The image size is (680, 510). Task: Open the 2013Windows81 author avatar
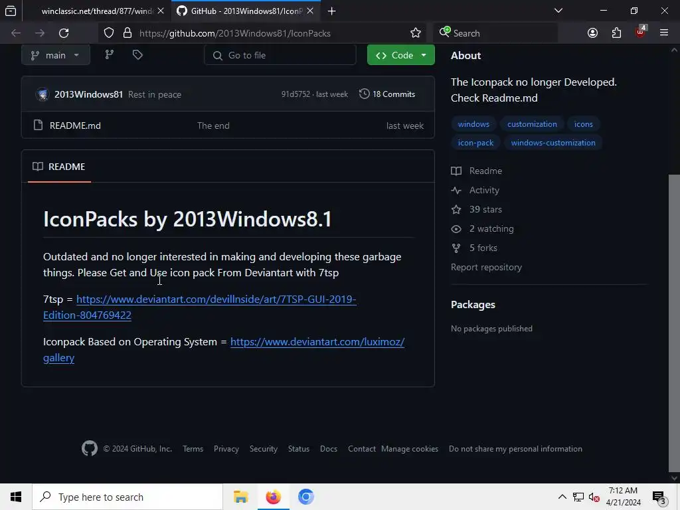pos(42,94)
